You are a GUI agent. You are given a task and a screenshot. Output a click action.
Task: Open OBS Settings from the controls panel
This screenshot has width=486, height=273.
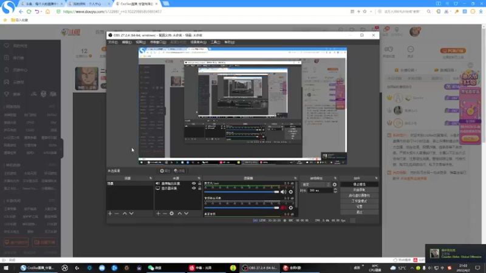point(359,206)
